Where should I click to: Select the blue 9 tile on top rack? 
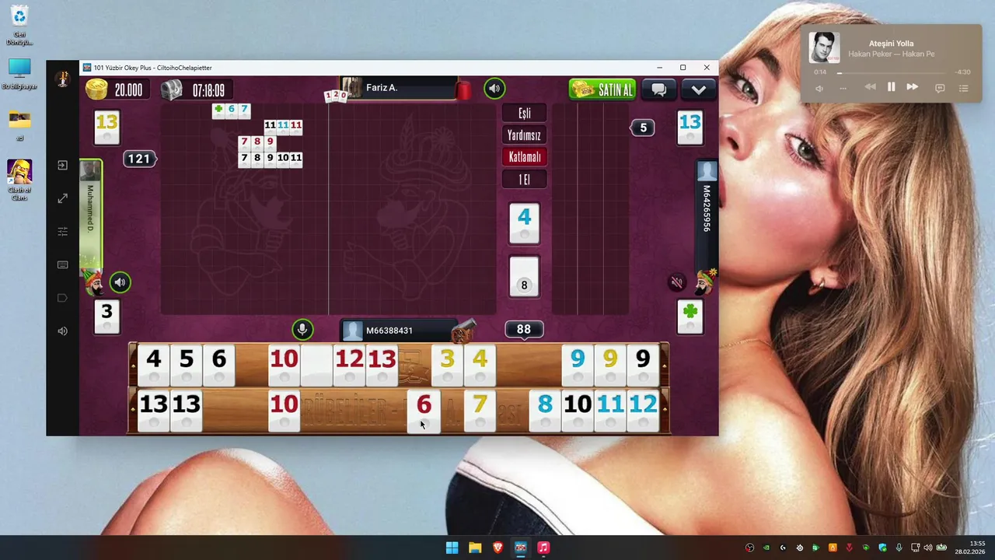coord(578,366)
